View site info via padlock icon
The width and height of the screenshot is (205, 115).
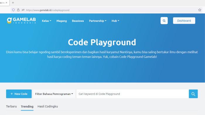tap(18, 10)
